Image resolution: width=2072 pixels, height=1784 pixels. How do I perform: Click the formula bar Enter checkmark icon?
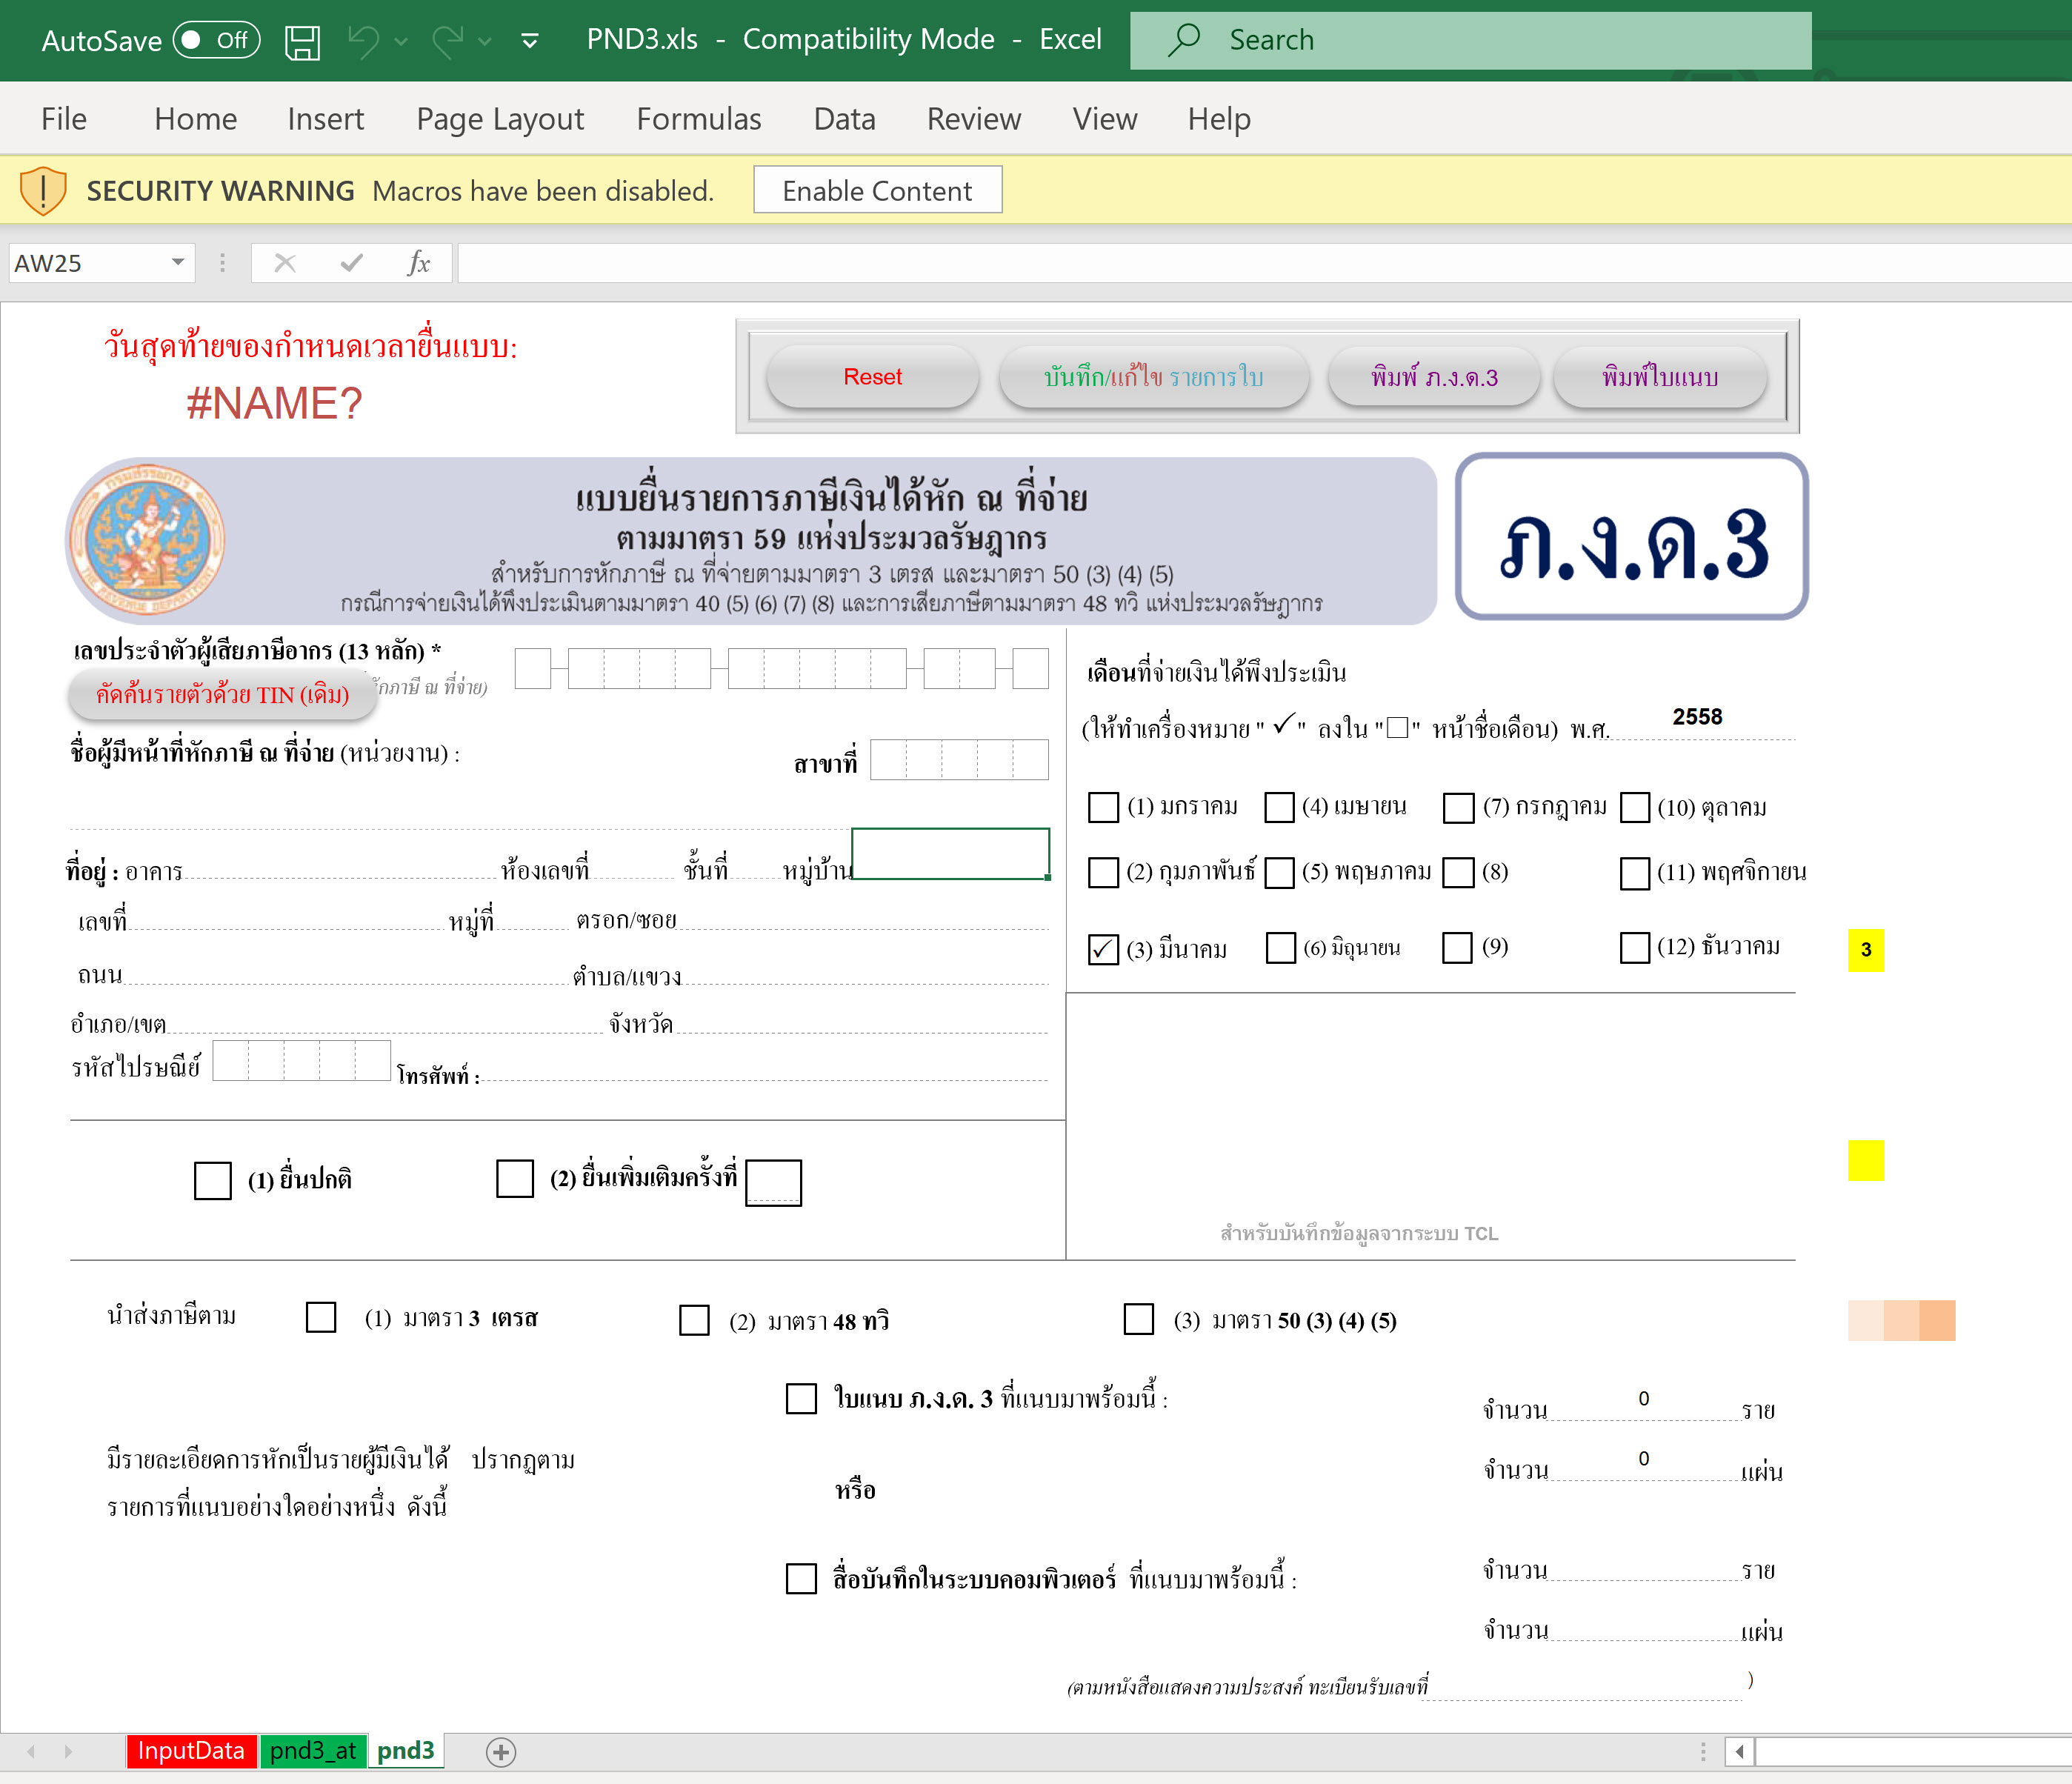click(x=351, y=263)
